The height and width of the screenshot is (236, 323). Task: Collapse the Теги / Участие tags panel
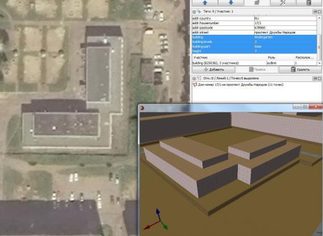194,12
